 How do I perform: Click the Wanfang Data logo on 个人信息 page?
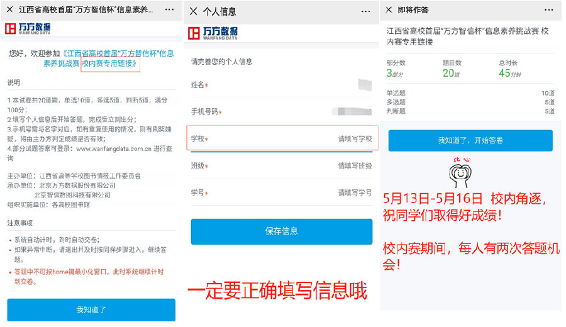(213, 33)
